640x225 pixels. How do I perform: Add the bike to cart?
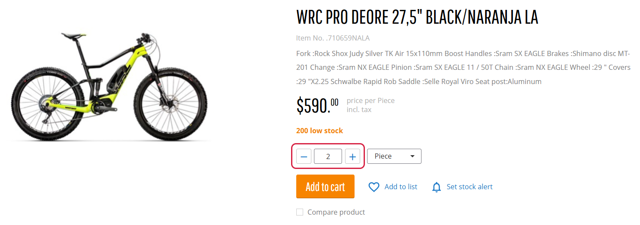pos(325,187)
